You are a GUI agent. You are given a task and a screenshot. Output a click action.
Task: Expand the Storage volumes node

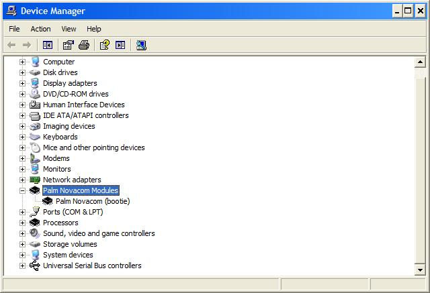tap(22, 244)
